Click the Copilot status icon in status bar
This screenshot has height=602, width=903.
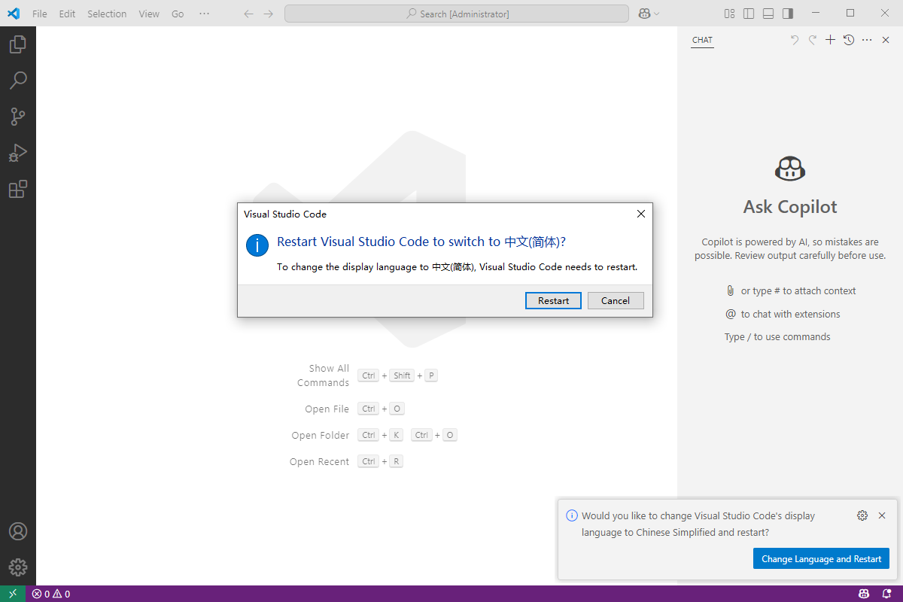[865, 594]
